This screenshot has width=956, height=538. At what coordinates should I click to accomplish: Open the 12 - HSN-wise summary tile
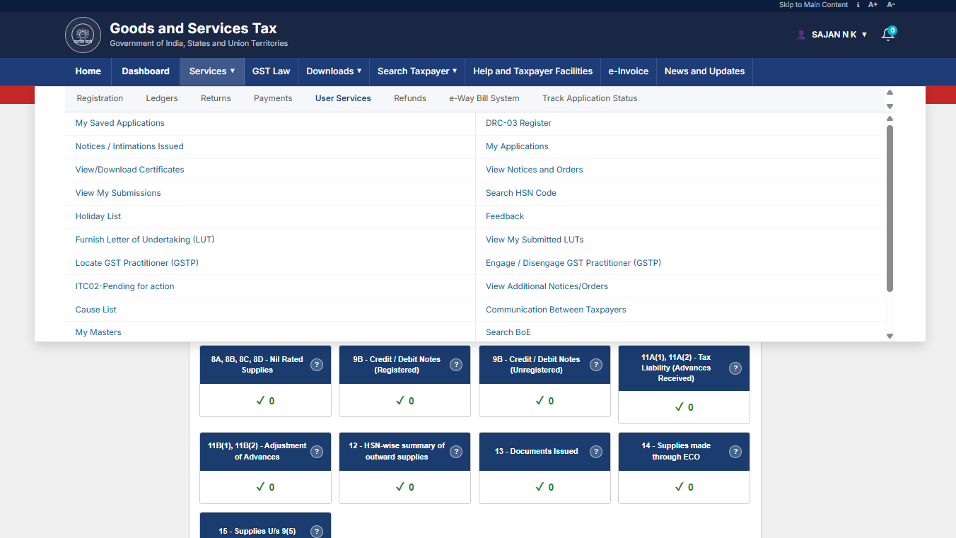click(404, 468)
